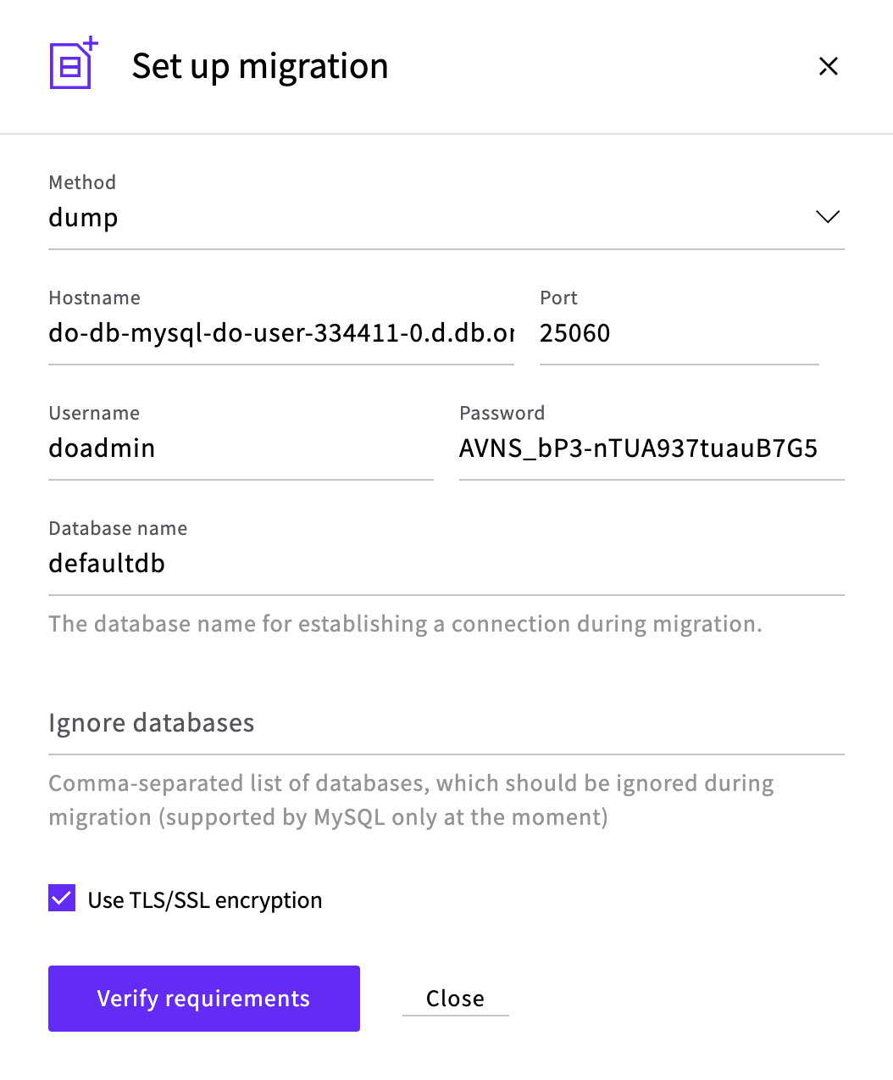Click the Password input field
This screenshot has height=1080, width=893.
[651, 448]
